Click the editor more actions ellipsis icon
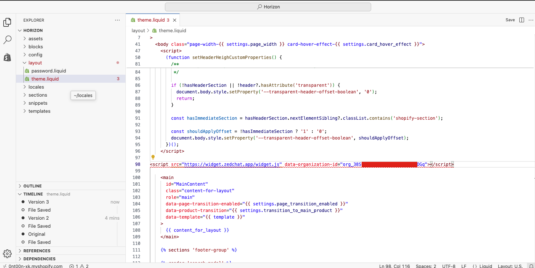Image resolution: width=535 pixels, height=268 pixels. click(x=530, y=20)
